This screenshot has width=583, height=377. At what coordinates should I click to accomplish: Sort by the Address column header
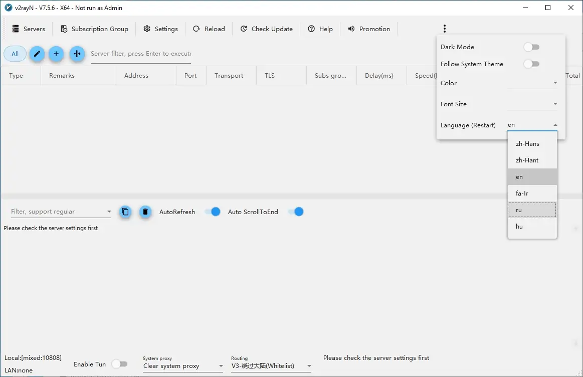(x=146, y=76)
